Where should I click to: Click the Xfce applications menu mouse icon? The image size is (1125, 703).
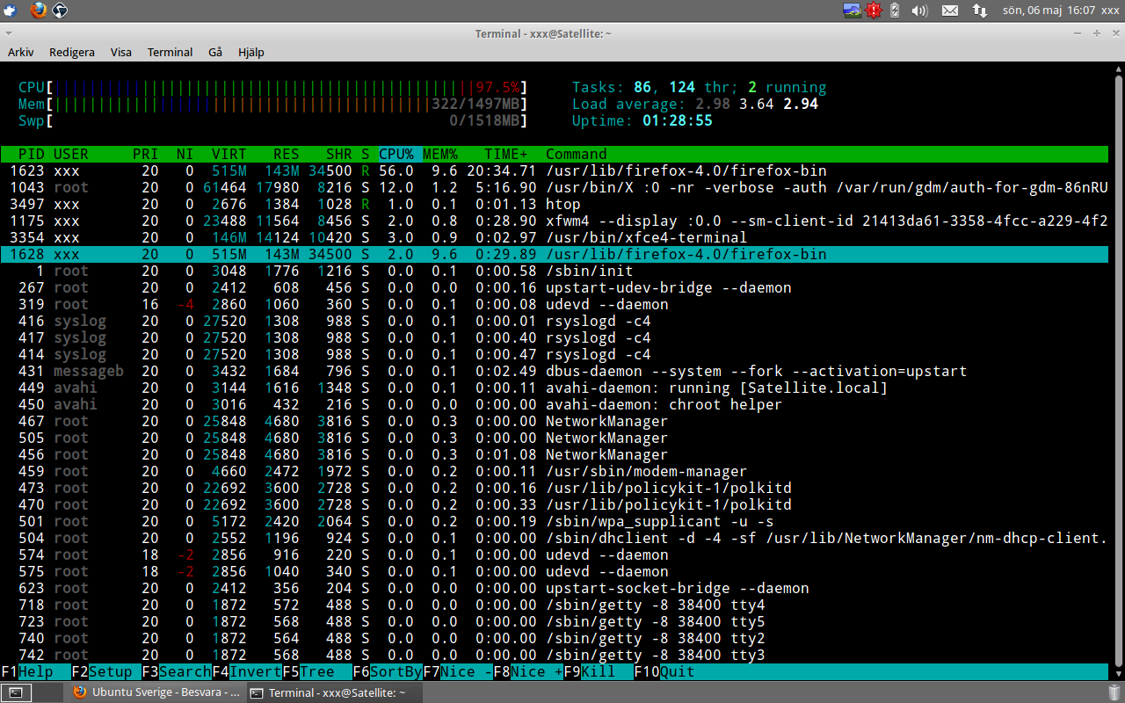[x=10, y=11]
